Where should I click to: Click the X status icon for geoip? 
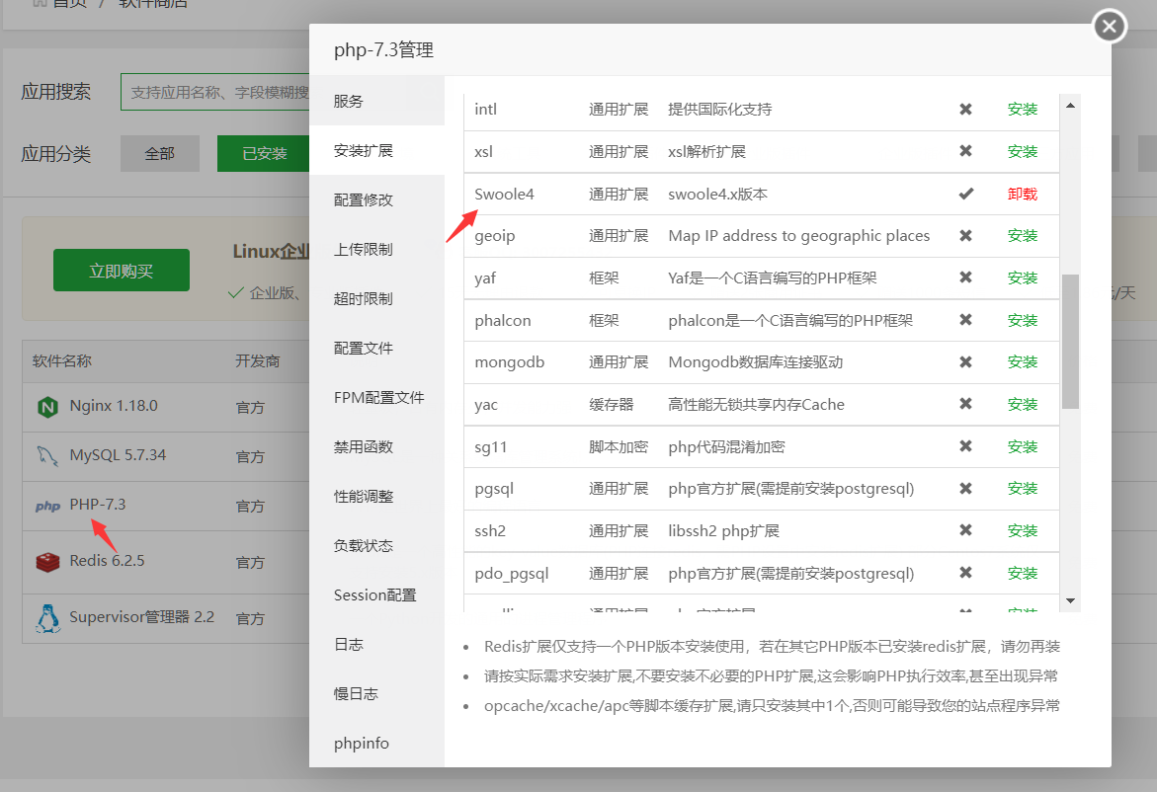(x=965, y=235)
